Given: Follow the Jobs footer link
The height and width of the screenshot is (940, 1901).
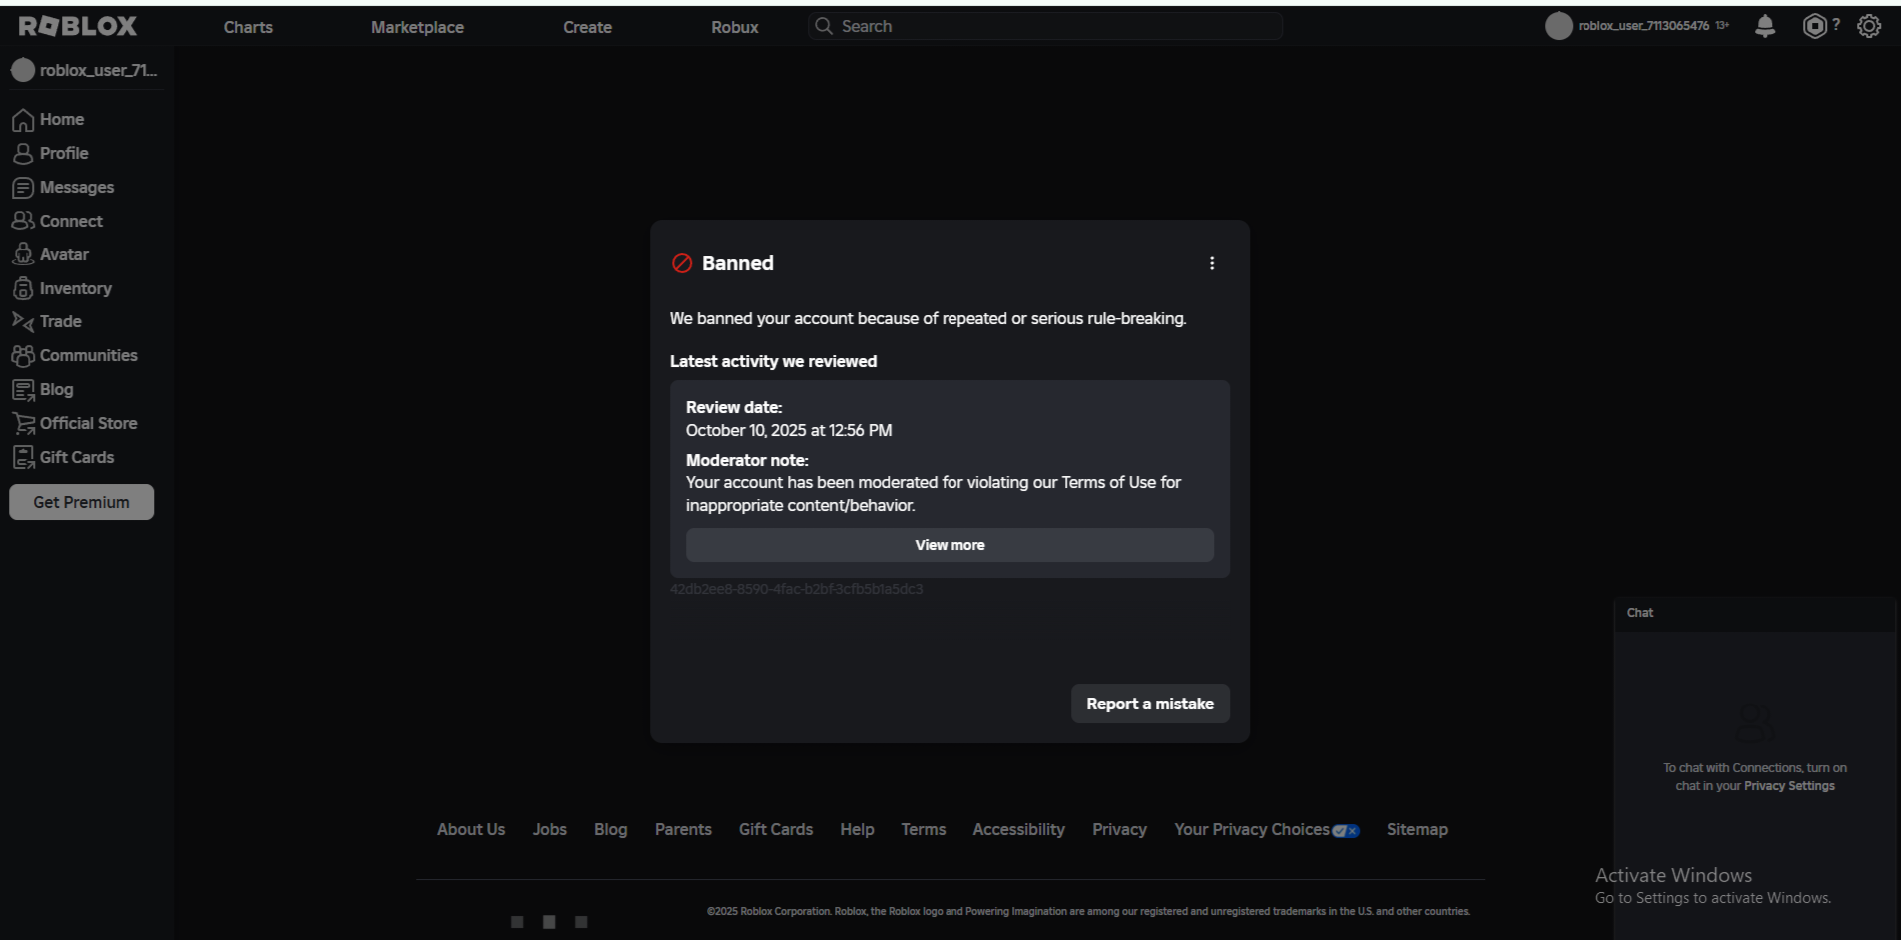Looking at the screenshot, I should click(x=550, y=830).
